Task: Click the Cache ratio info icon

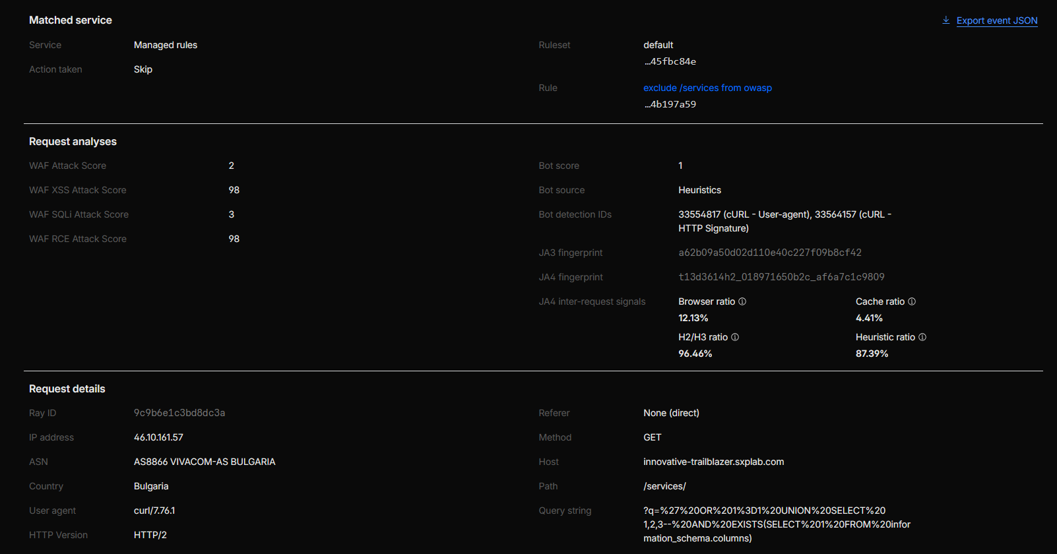Action: pos(912,301)
